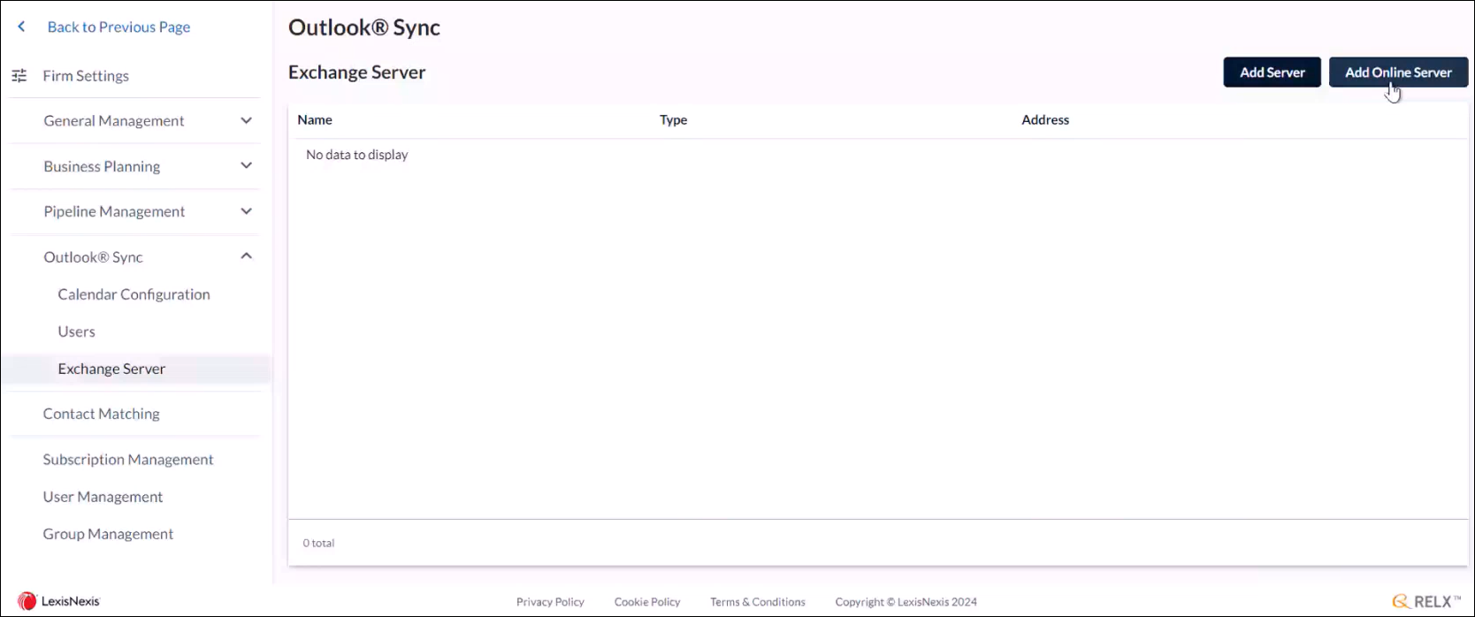Click the LexisNexis logo in footer
Screen dimensions: 1475x617
(x=59, y=601)
